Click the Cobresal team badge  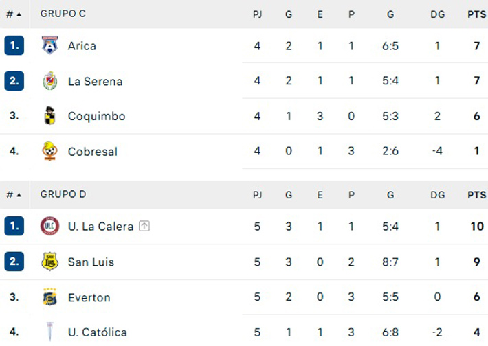(49, 151)
